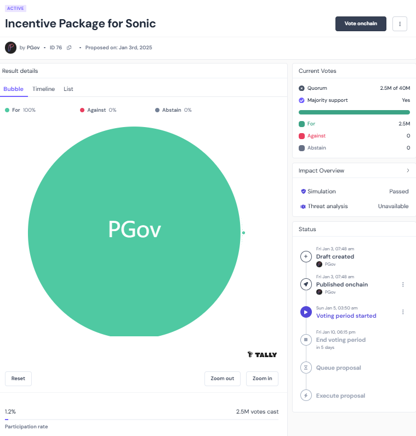This screenshot has height=436, width=416.
Task: Click the End voting period stop icon
Action: [306, 340]
